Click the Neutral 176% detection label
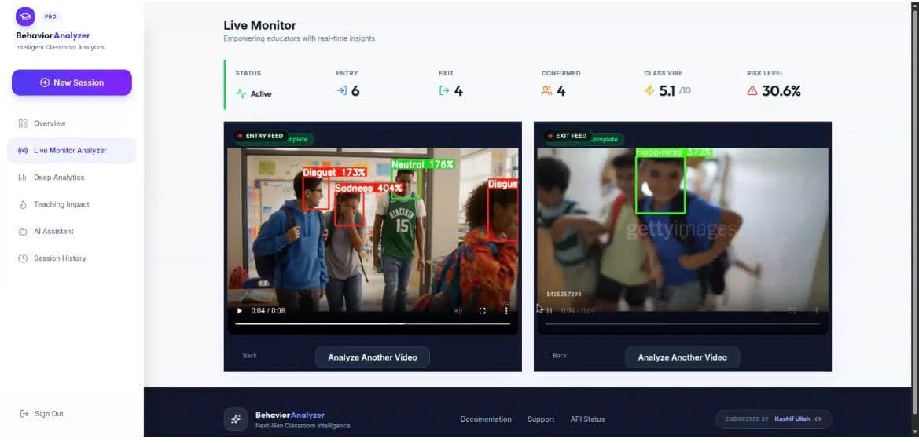Viewport: 919px width, 443px height. click(x=423, y=165)
